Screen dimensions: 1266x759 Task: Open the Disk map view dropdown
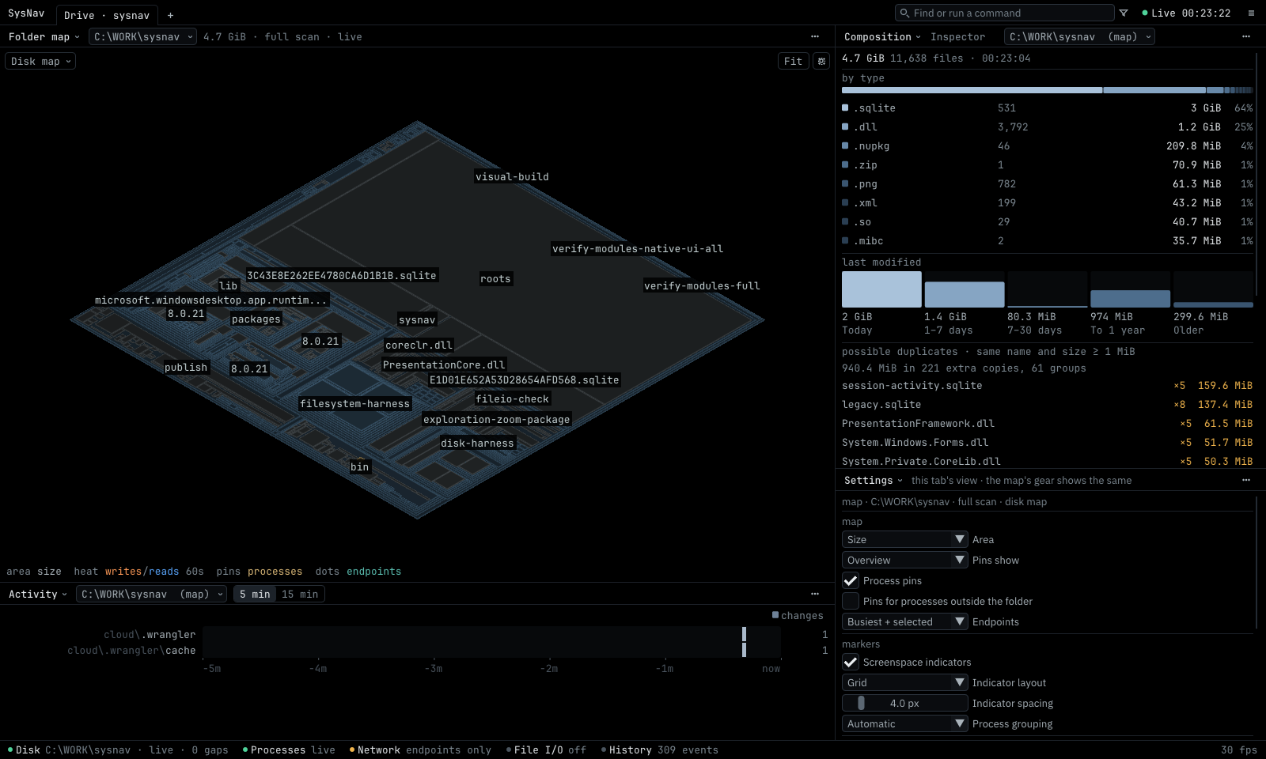(x=40, y=61)
